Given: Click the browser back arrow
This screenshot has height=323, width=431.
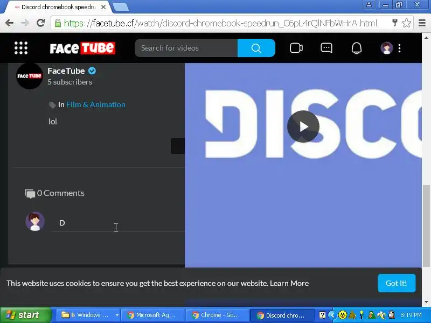Looking at the screenshot, I should coord(9,23).
